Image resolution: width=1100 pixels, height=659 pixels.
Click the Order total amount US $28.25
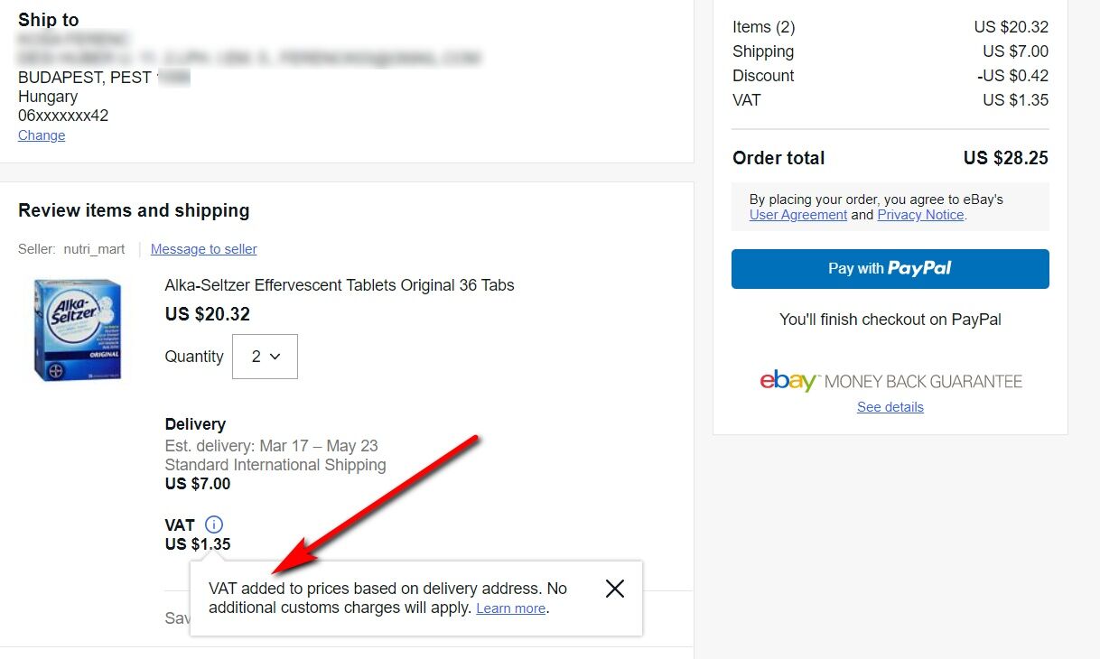tap(1005, 158)
